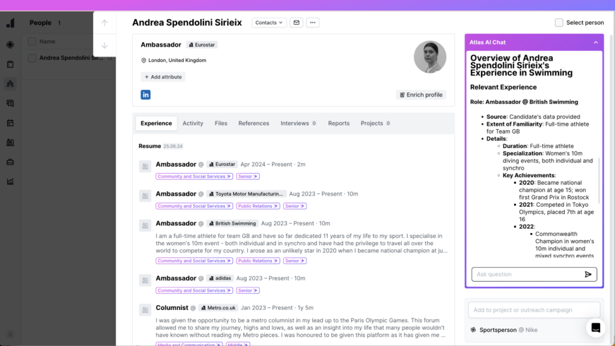Image resolution: width=615 pixels, height=346 pixels.
Task: Click the Senior seniority tag under Eurostar role
Action: [247, 176]
